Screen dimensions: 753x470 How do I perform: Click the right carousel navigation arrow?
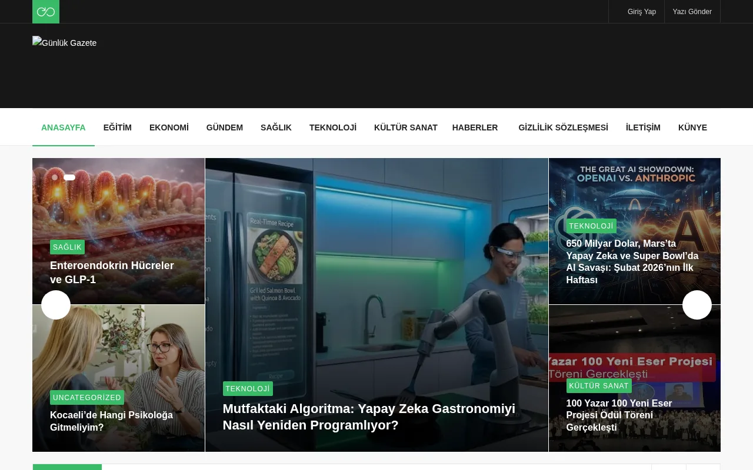click(697, 305)
